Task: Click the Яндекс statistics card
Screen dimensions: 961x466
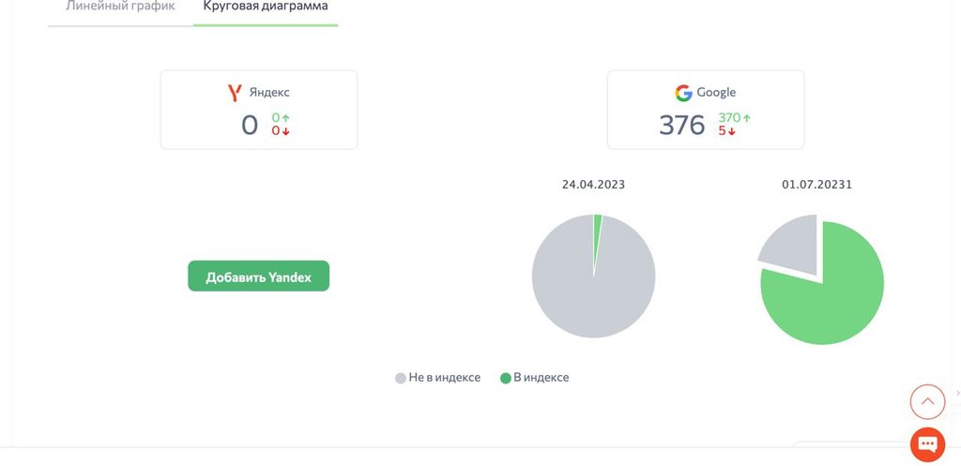Action: click(259, 110)
